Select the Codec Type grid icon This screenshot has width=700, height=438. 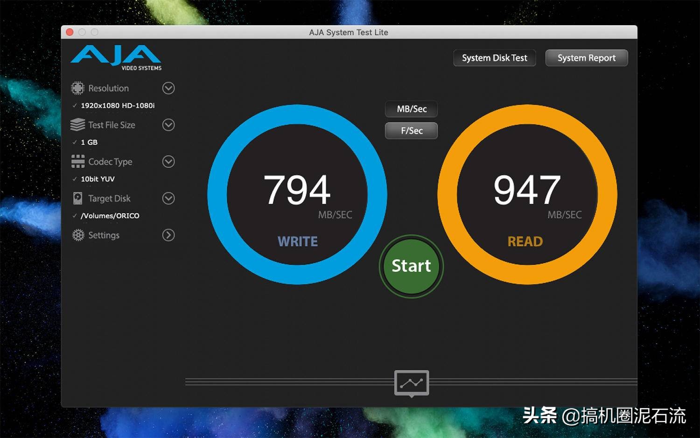tap(77, 162)
